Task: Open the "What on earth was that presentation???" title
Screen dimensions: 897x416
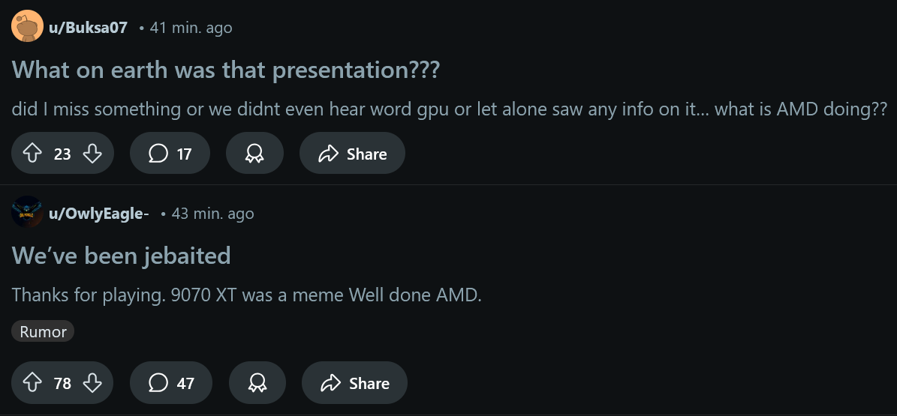Action: 226,70
